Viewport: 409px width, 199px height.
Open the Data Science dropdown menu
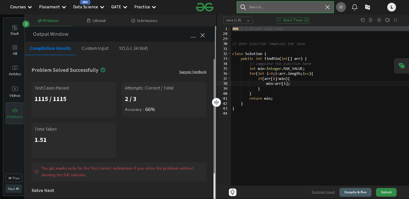89,7
